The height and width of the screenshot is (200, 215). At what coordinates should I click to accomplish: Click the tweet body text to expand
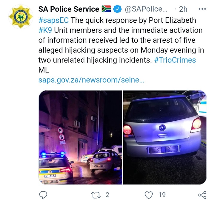[121, 45]
